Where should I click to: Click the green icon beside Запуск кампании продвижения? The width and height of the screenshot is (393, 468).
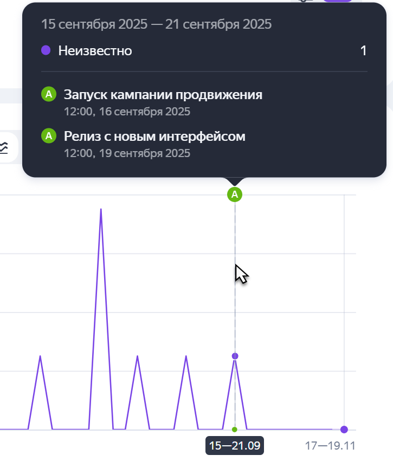point(49,95)
